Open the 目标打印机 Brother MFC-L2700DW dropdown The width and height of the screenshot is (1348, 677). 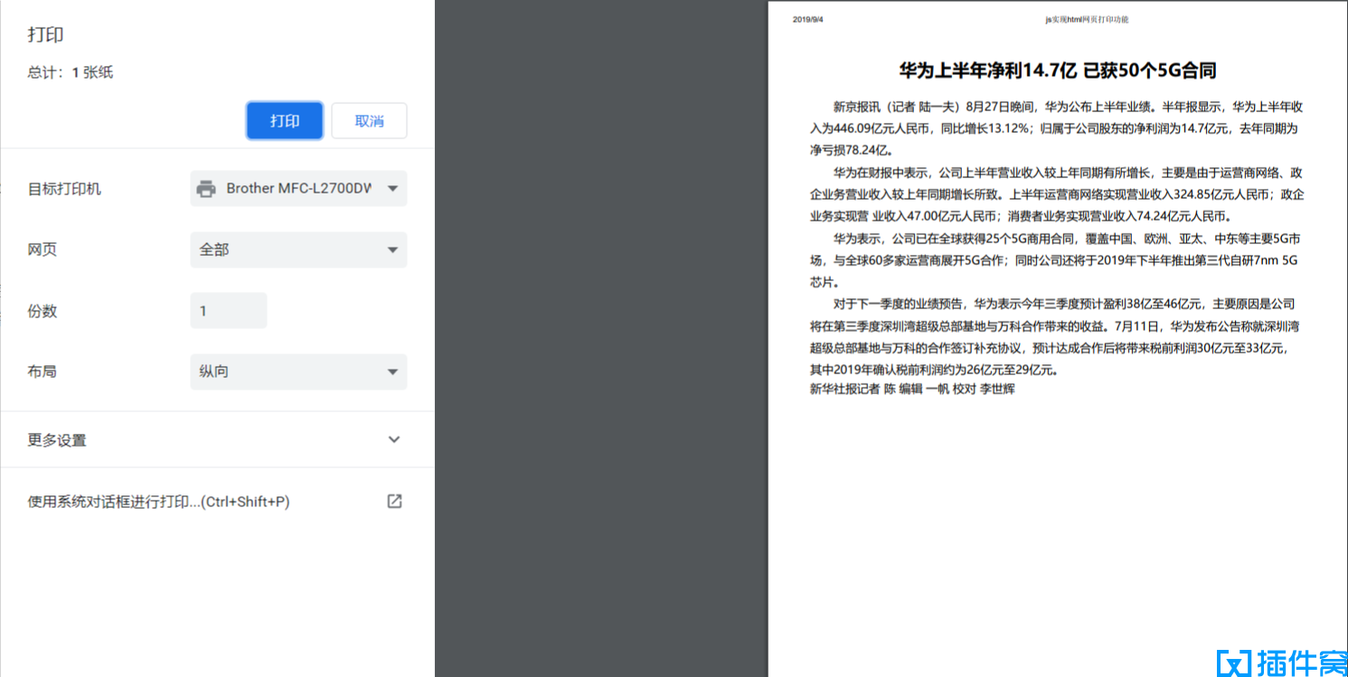298,188
